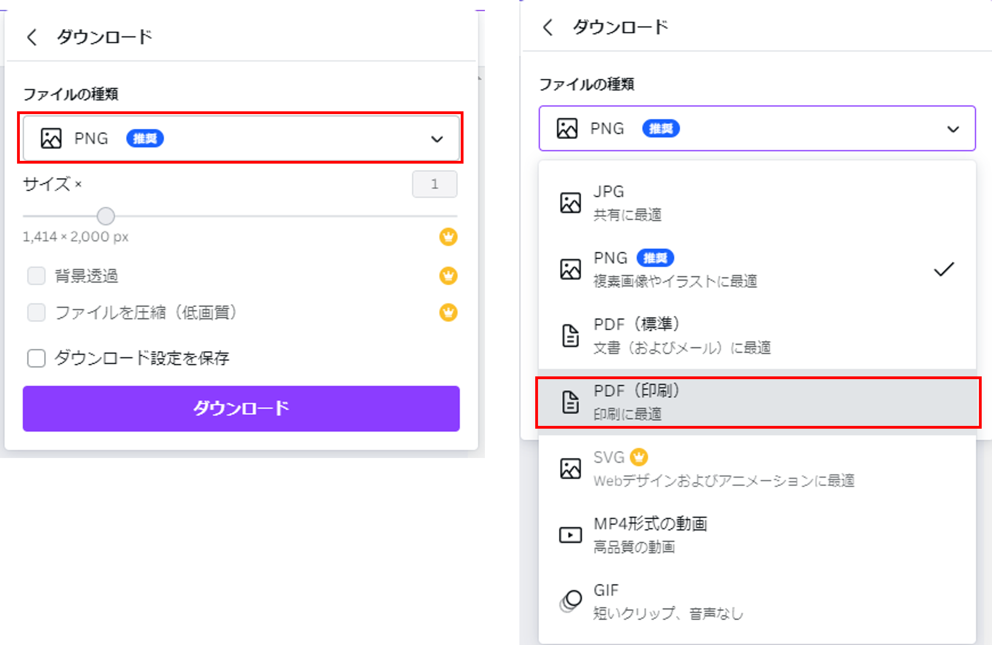
Task: Click the ファイルの種類 label in left panel
Action: click(x=71, y=94)
